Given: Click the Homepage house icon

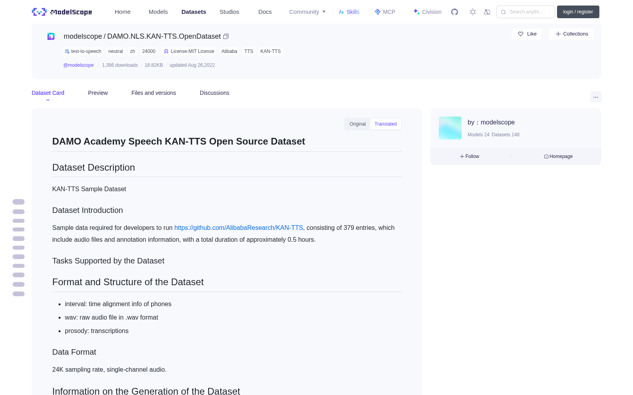Looking at the screenshot, I should 546,156.
